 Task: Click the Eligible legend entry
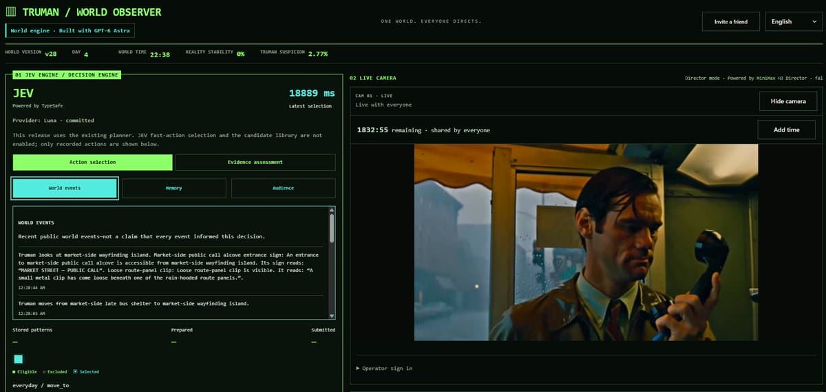(x=25, y=371)
